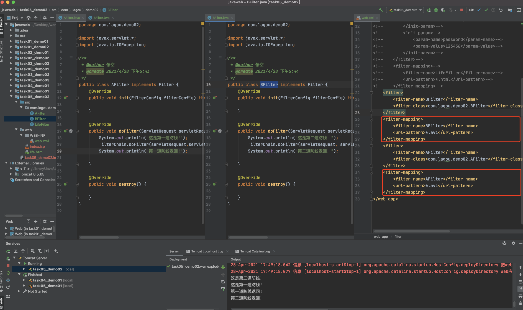523x310 pixels.
Task: Click the Git Commit green checkmark
Action: [x=486, y=10]
